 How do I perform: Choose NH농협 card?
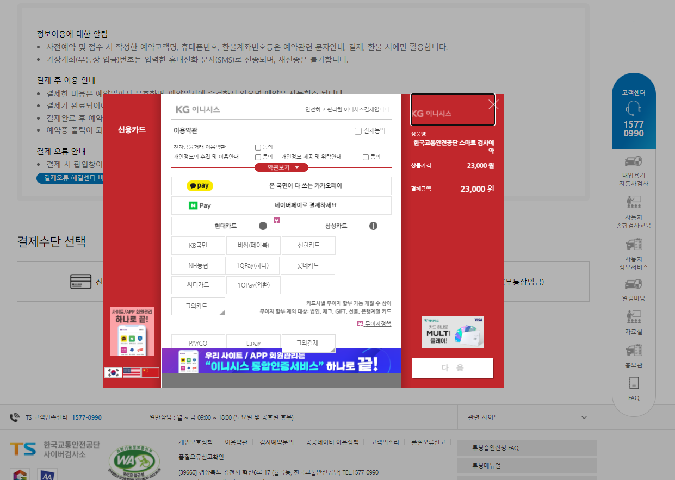click(198, 265)
